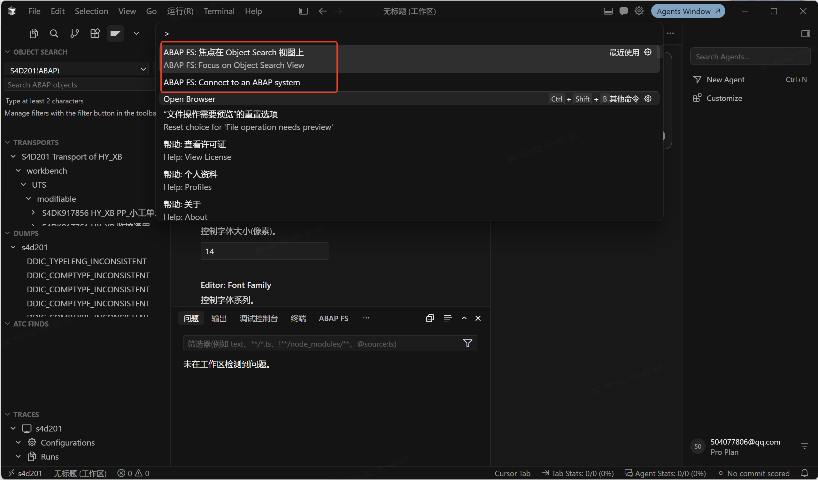The image size is (818, 480).
Task: Click Customize in agents pane
Action: (x=750, y=98)
